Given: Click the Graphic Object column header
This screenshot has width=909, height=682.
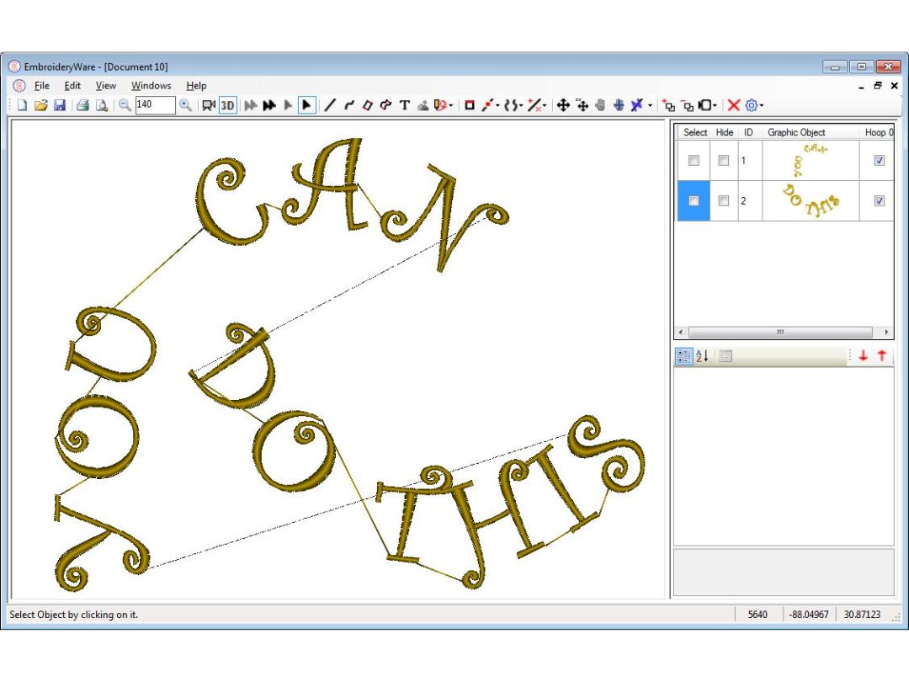Looking at the screenshot, I should pyautogui.click(x=796, y=132).
